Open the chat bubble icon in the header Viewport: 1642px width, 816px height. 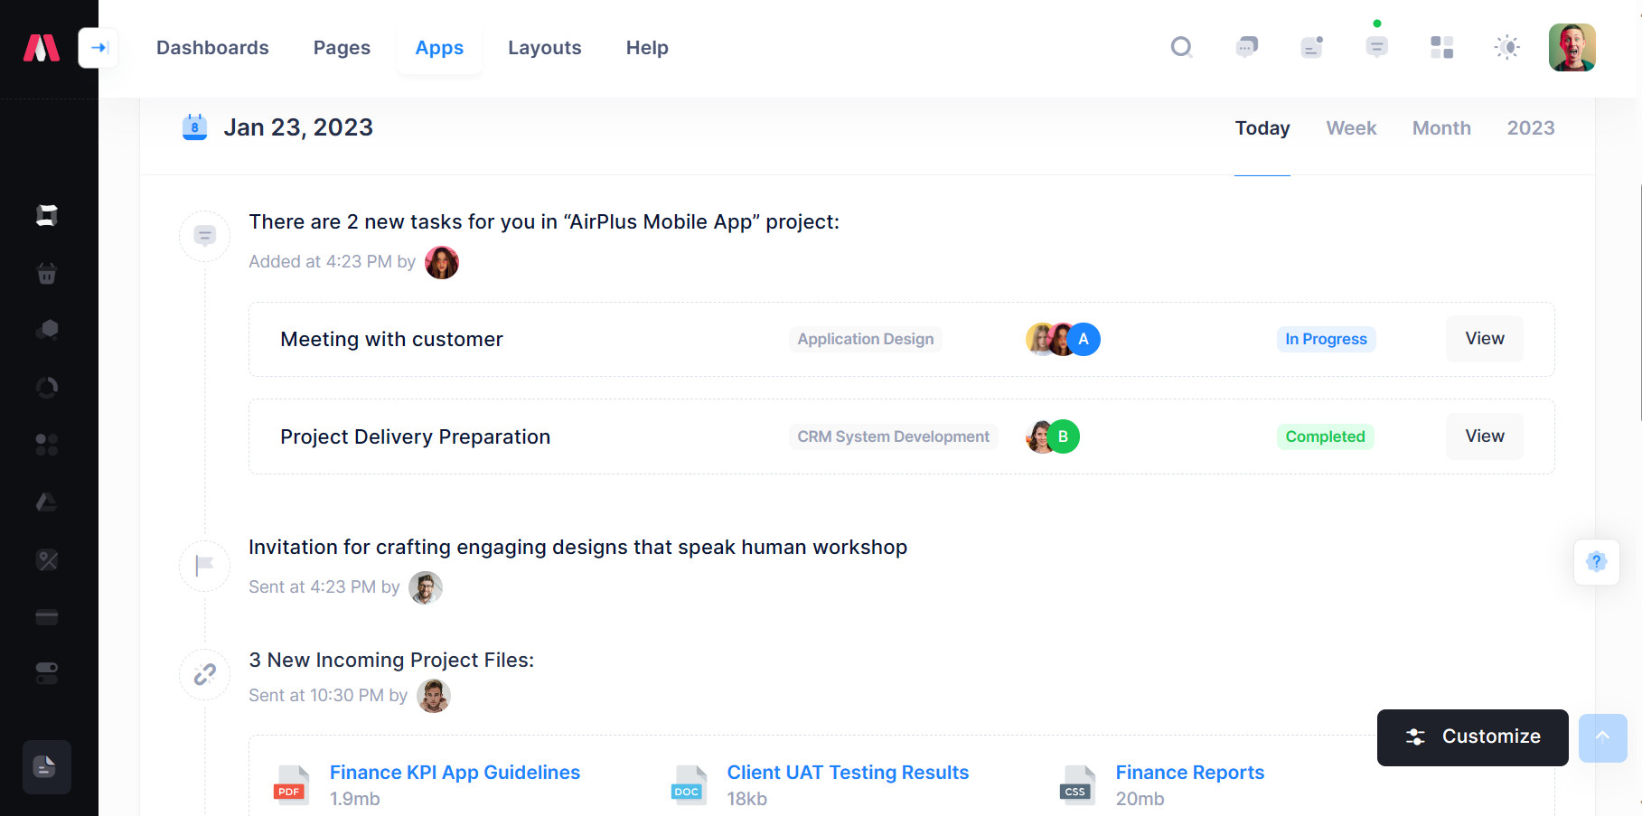(1246, 47)
